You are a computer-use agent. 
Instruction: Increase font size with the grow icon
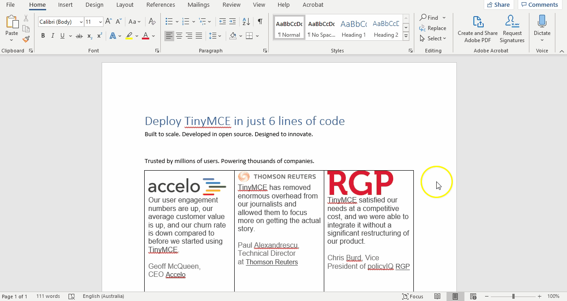(108, 21)
